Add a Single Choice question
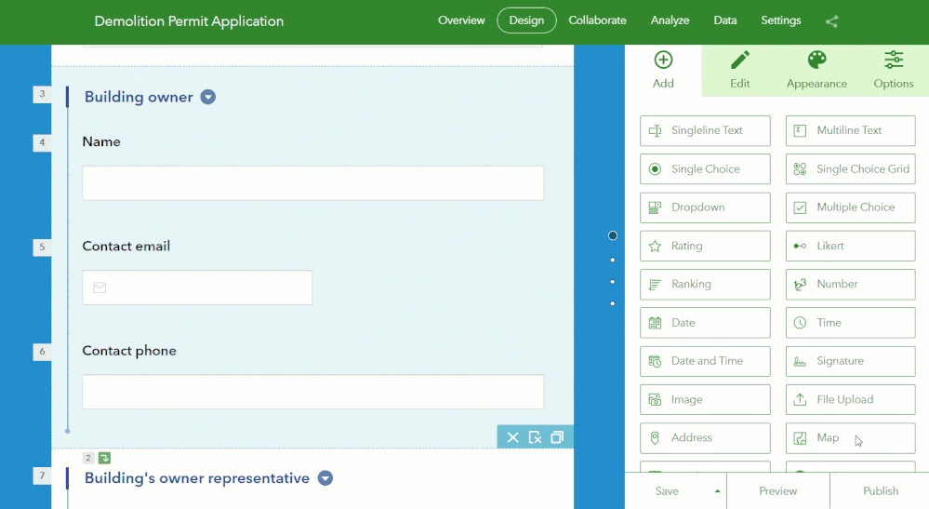This screenshot has width=929, height=509. (x=705, y=168)
